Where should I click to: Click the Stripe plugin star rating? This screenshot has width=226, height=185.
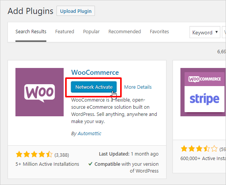coord(199,149)
